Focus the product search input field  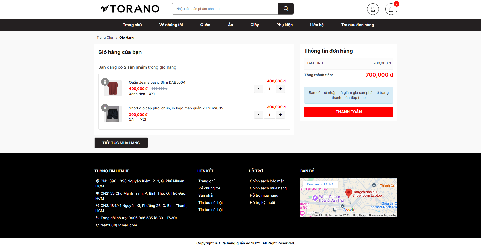tap(225, 9)
